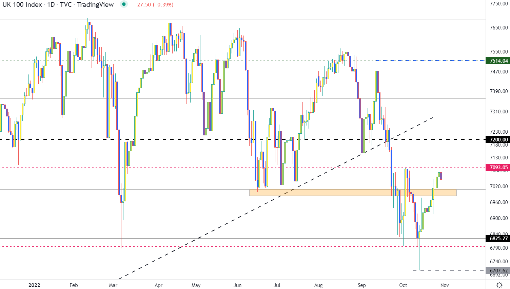Image resolution: width=510 pixels, height=289 pixels.
Task: Click the -27.50 (-0.39%) change value
Action: 154,5
